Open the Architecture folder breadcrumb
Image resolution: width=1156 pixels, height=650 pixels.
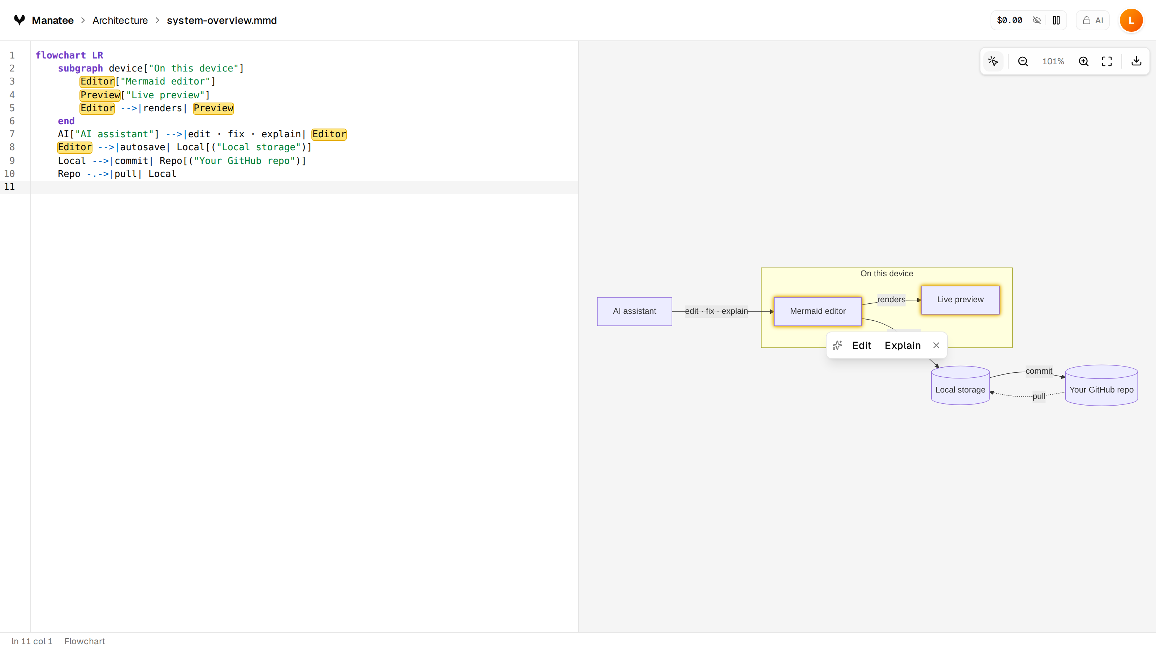[120, 20]
